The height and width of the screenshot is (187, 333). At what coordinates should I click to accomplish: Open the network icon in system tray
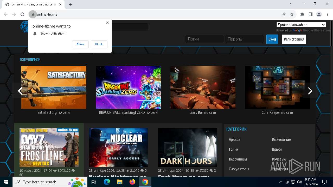293,182
